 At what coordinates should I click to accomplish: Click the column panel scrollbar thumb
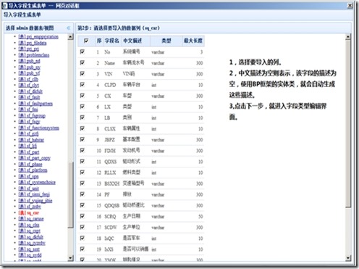coord(348,123)
